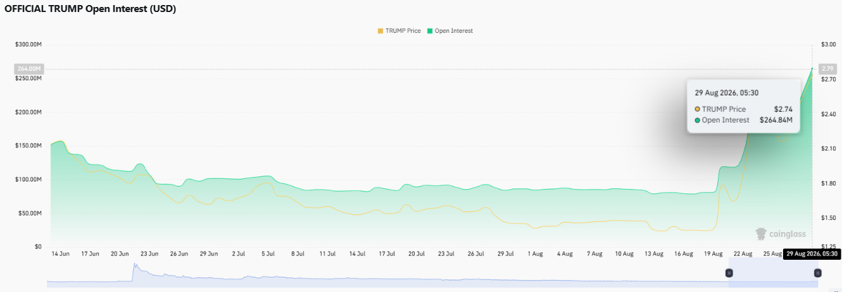Image resolution: width=842 pixels, height=292 pixels.
Task: Click the 22 Aug date label
Action: pos(743,253)
